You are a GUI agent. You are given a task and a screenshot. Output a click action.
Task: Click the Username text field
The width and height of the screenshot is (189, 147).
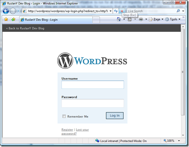click(x=93, y=85)
